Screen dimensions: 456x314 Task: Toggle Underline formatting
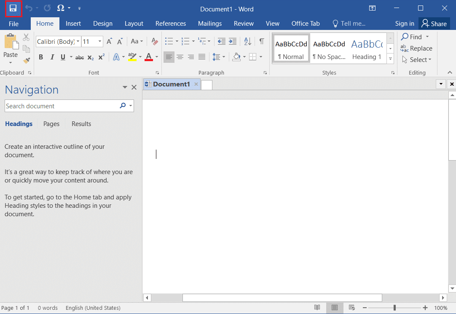tap(63, 57)
